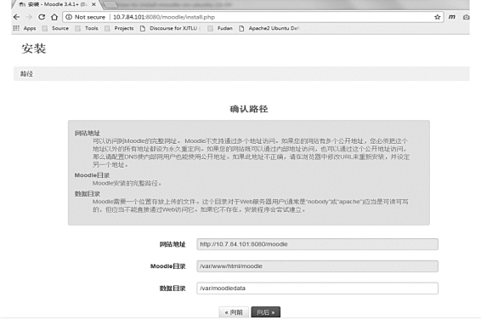This screenshot has height=320, width=481.
Task: Click the m extension icon
Action: click(x=452, y=17)
